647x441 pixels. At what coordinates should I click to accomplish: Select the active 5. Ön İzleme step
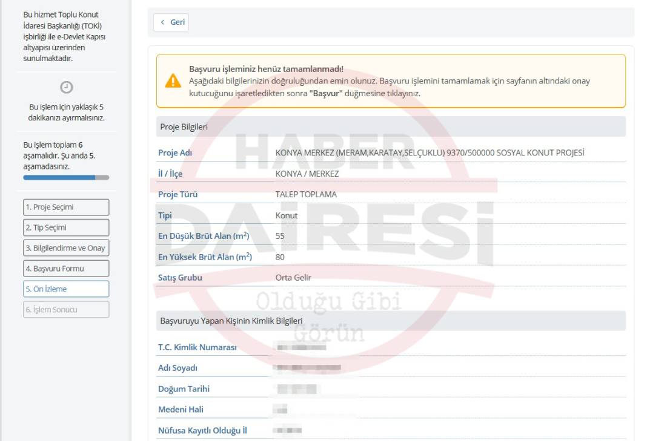pos(66,289)
